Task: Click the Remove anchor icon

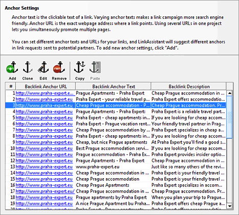Action: (x=59, y=67)
